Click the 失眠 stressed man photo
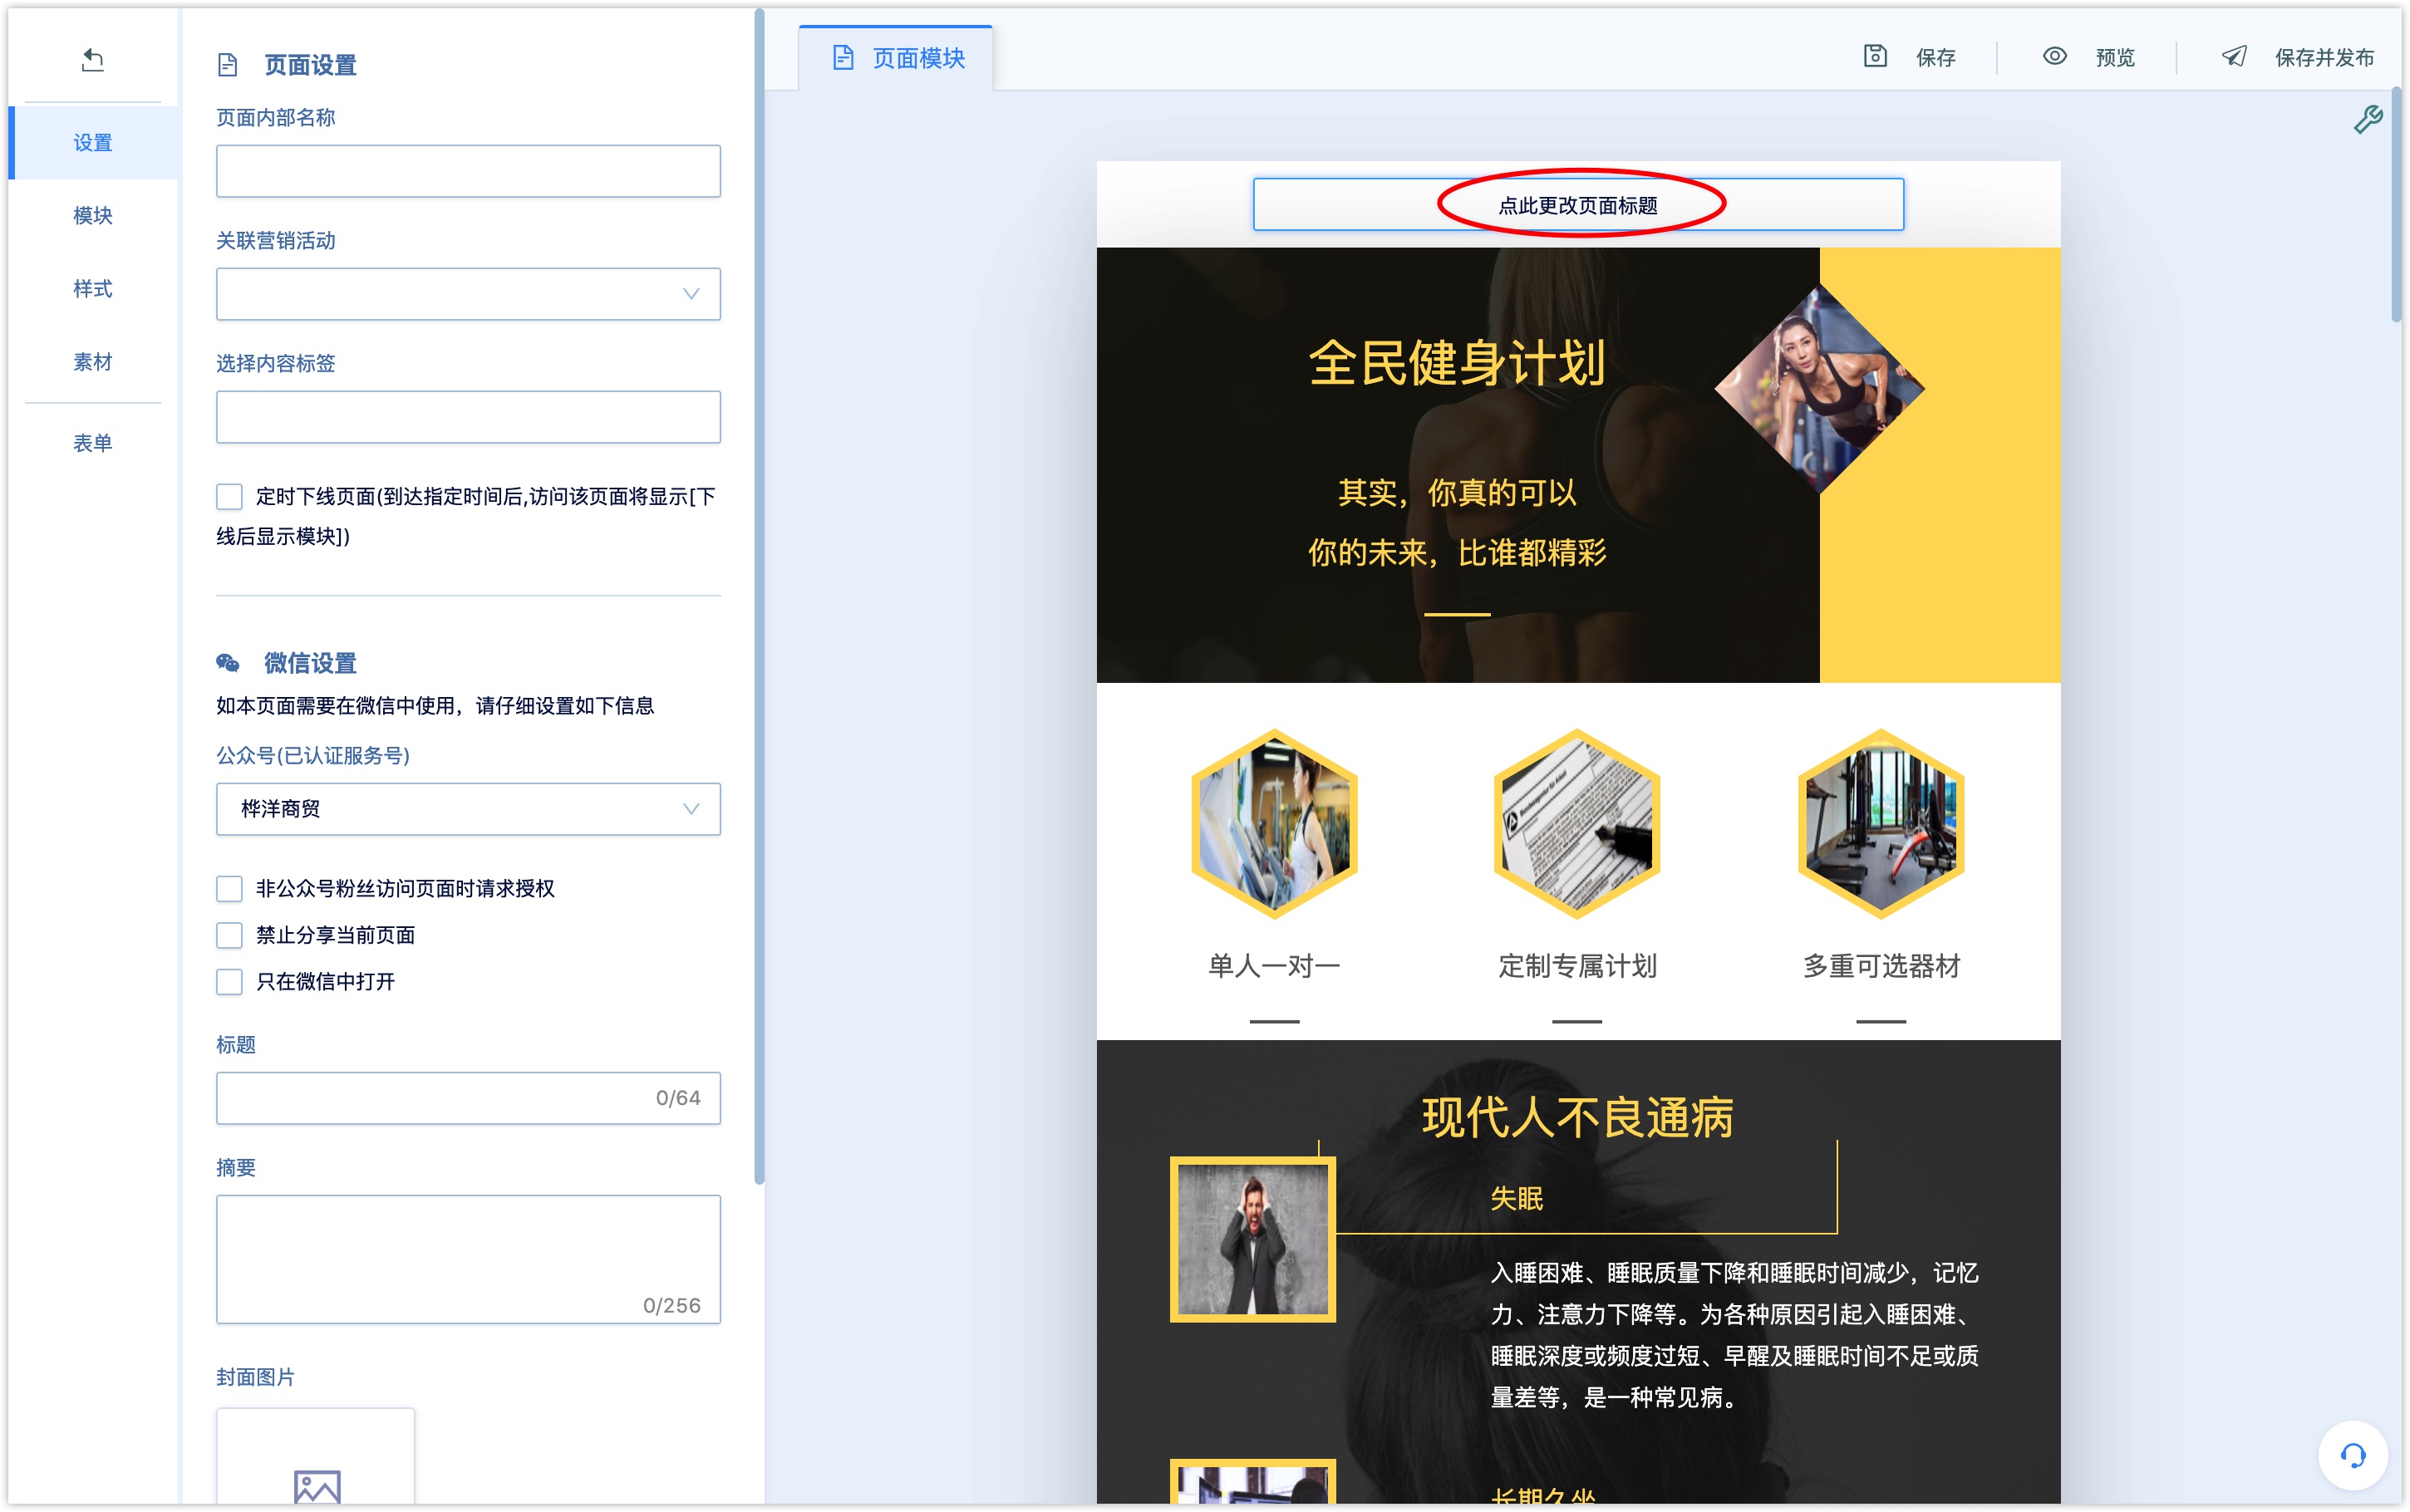Screen dimensions: 2410x1512 coord(1253,1239)
